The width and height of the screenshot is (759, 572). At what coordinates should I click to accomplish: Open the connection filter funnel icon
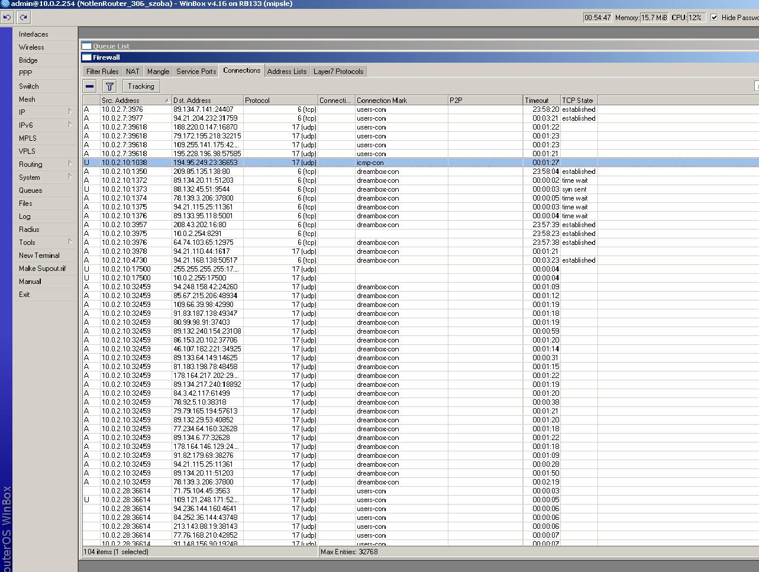point(109,86)
